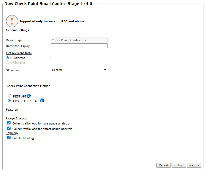The image size is (206, 170).
Task: Focus the Name for Display text field
Action: click(79, 46)
